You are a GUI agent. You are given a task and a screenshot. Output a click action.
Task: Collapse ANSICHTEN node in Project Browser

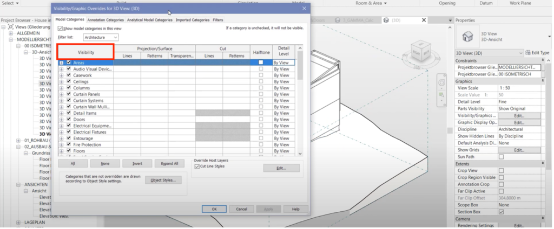point(18,185)
